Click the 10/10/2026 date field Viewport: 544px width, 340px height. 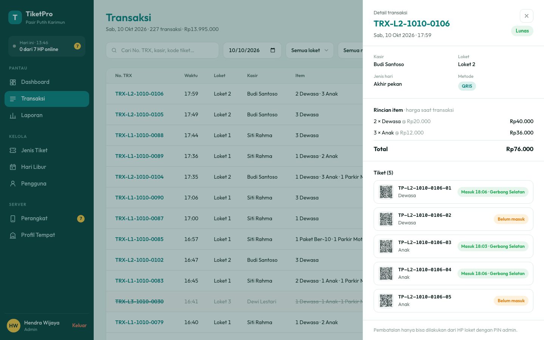pos(252,50)
